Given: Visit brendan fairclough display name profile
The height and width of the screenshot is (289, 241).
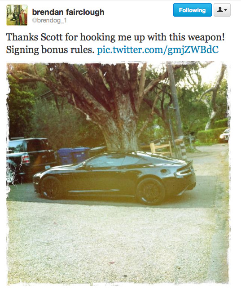Looking at the screenshot, I should 68,12.
